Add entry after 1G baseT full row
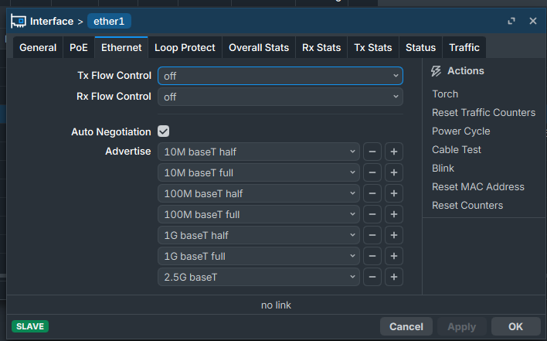547x341 pixels. tap(393, 256)
